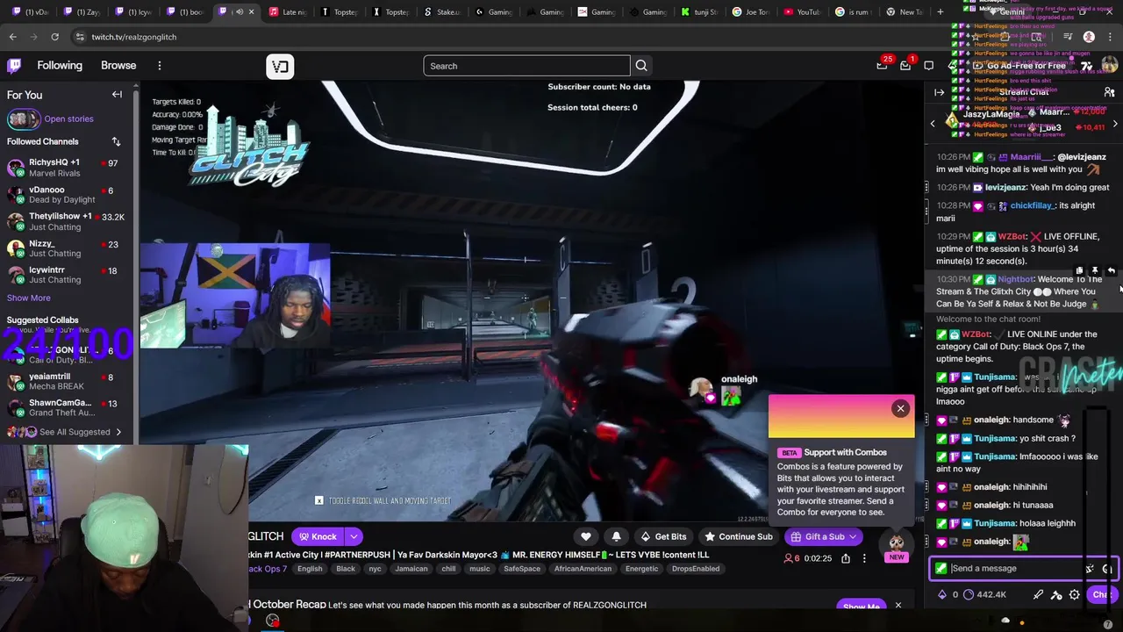Open RichysHQ channel in sidebar
Viewport: 1123px width, 632px height.
coord(66,168)
